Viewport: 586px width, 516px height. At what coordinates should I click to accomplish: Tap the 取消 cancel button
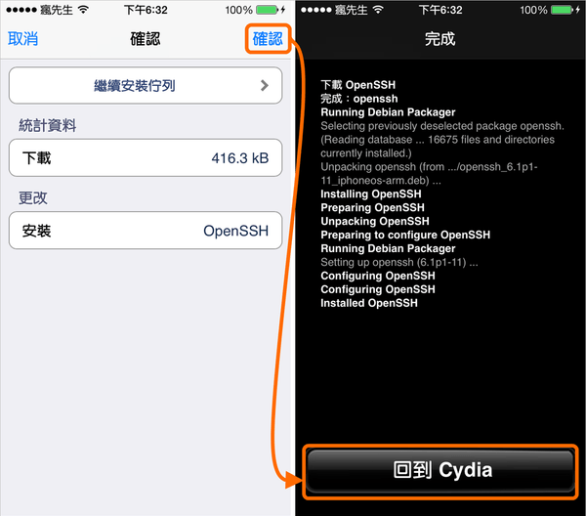click(x=22, y=39)
